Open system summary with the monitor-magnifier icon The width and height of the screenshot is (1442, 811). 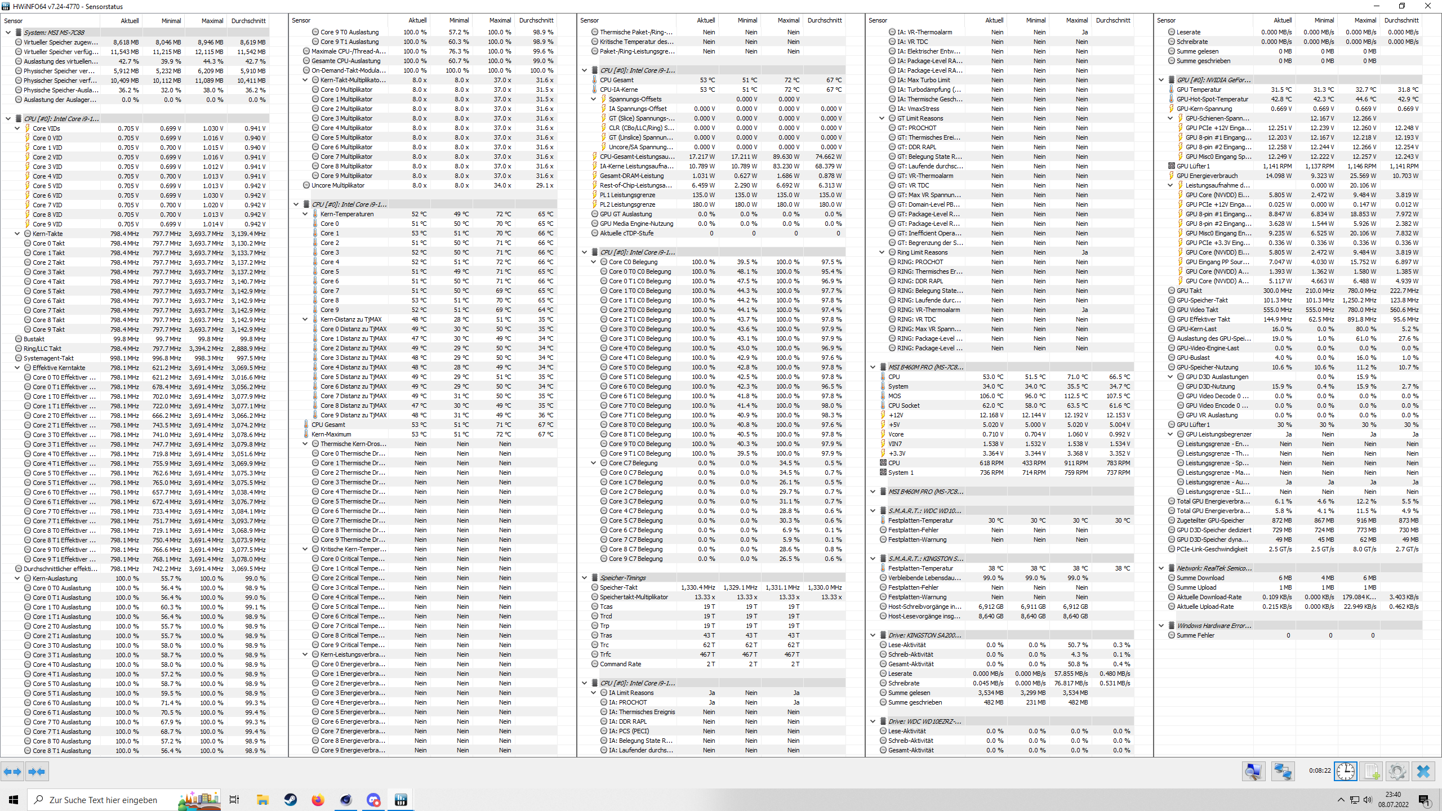[1253, 772]
